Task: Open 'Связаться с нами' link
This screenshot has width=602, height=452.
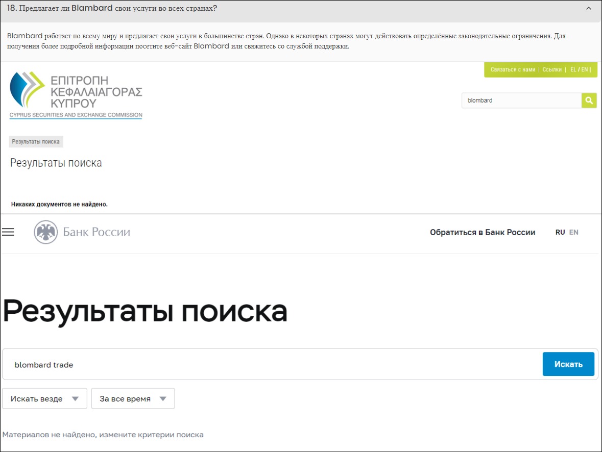Action: 513,69
